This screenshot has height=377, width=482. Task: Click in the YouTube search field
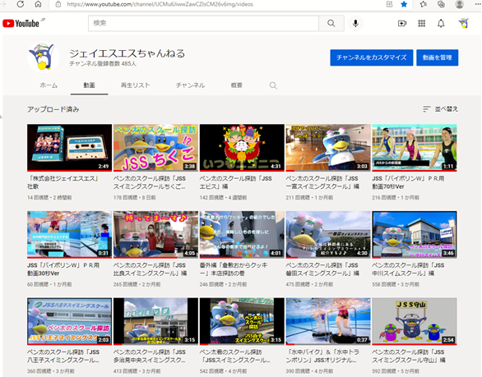[x=203, y=23]
